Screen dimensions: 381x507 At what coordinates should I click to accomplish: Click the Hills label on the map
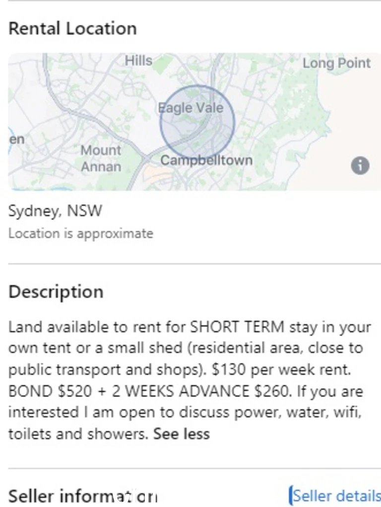(x=138, y=60)
